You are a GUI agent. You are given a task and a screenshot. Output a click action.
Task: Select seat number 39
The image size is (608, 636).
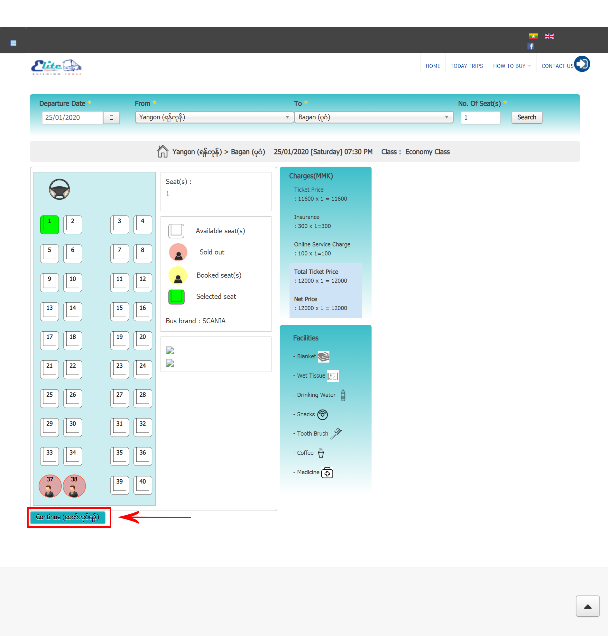[119, 484]
